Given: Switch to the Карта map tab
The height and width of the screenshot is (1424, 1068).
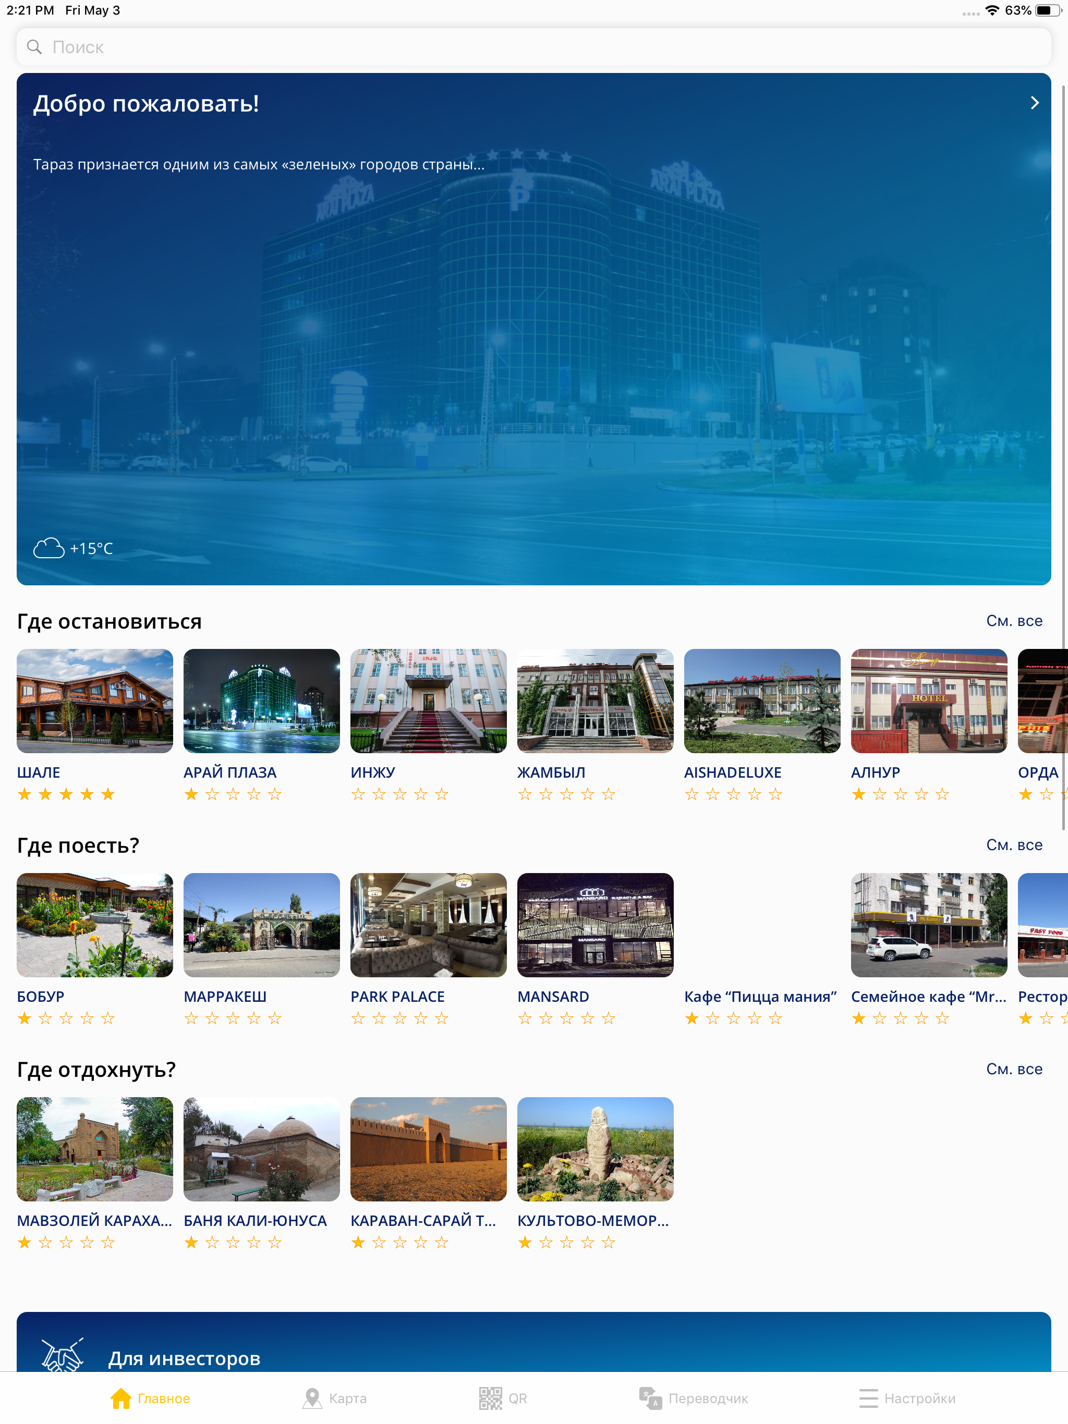Looking at the screenshot, I should 334,1398.
